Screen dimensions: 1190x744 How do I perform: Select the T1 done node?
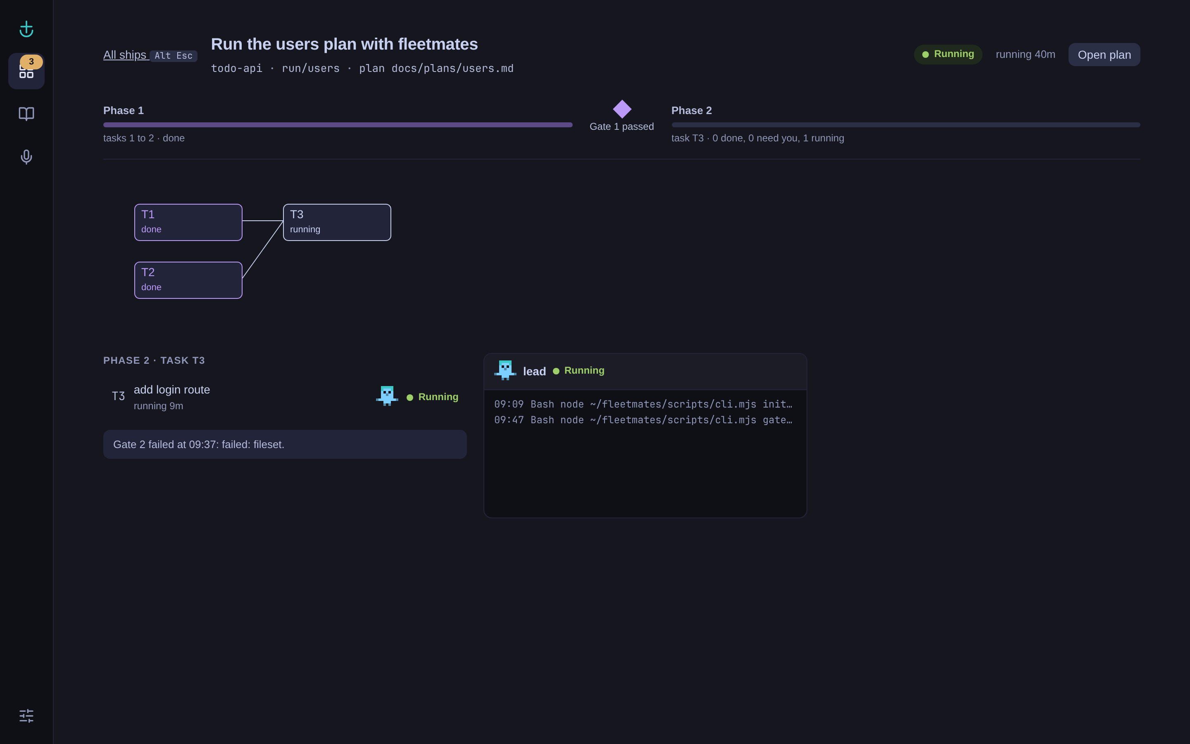188,222
